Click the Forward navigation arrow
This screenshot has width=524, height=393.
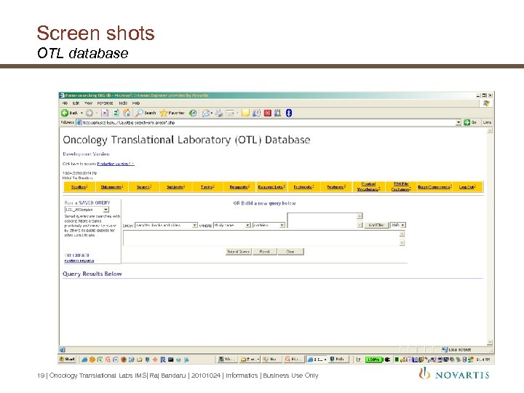point(90,113)
